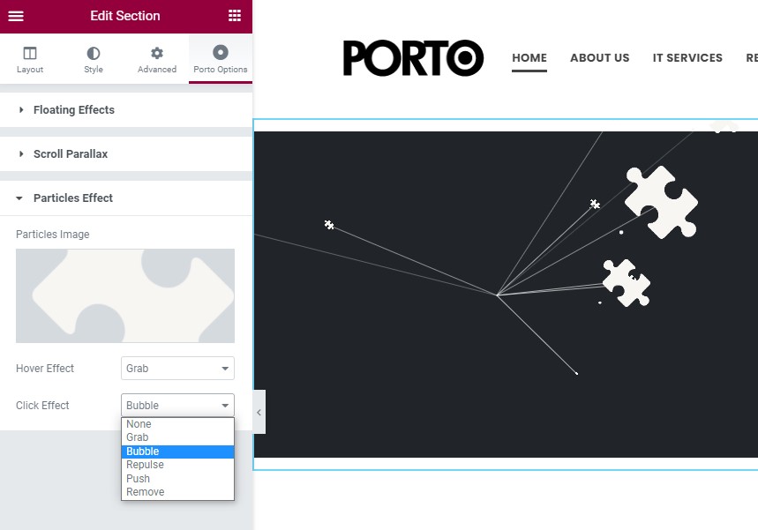Switch to the Advanced tab
Screen dimensions: 758x530
[x=156, y=59]
